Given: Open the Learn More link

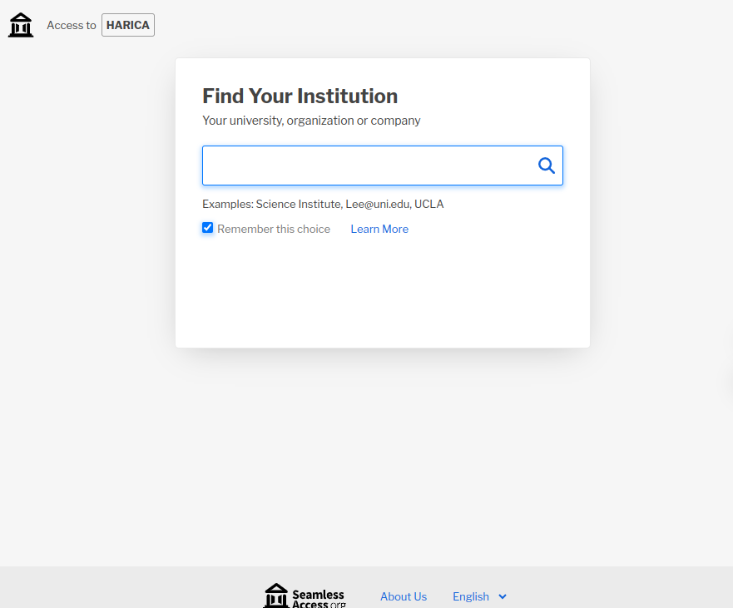Looking at the screenshot, I should (379, 229).
